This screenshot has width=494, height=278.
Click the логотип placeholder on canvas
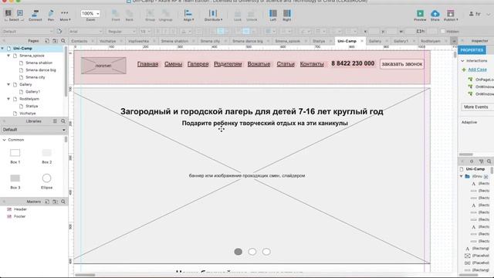103,66
